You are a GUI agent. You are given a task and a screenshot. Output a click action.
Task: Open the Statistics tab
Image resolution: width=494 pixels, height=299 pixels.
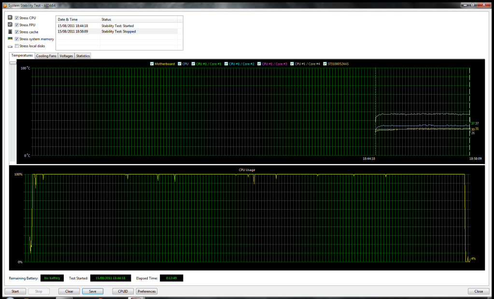coord(83,56)
